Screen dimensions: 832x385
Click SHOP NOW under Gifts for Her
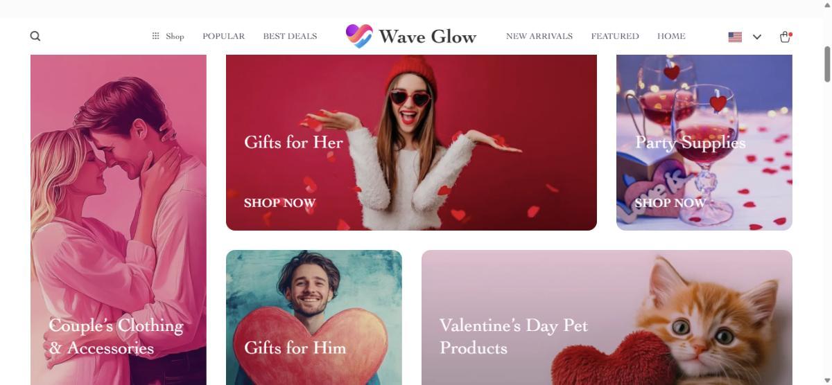(279, 203)
